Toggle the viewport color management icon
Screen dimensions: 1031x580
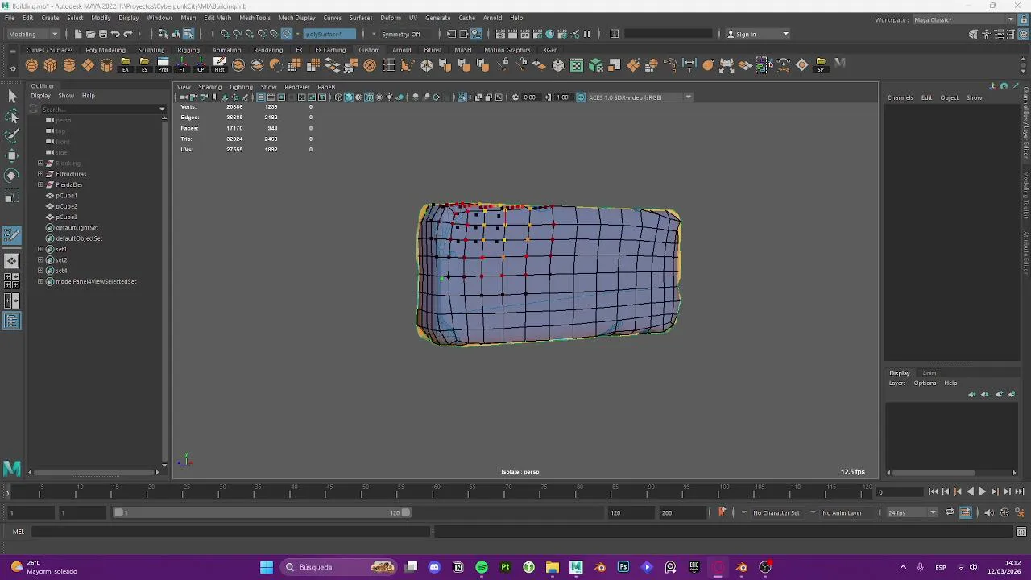coord(581,97)
